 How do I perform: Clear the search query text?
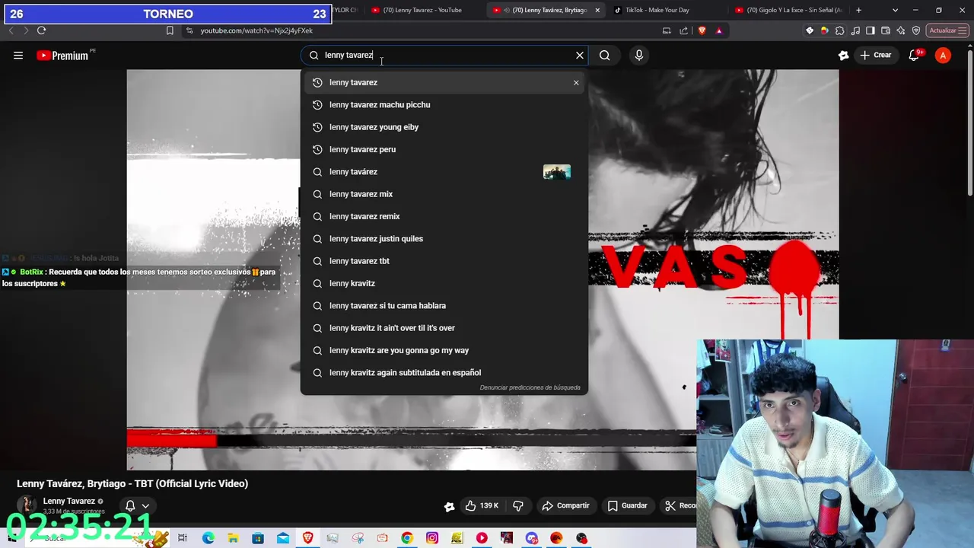tap(580, 55)
